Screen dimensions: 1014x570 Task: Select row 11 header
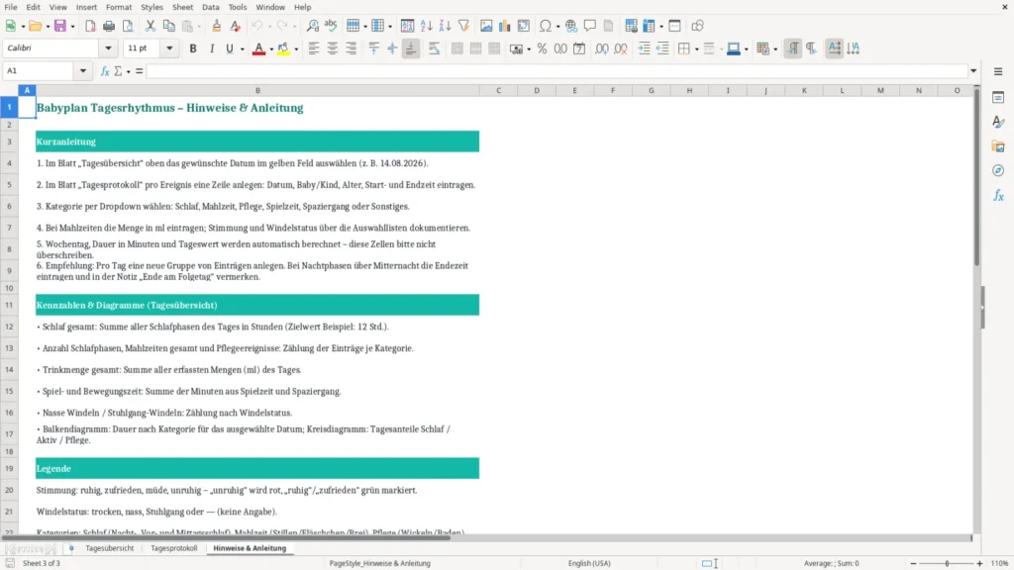tap(9, 305)
